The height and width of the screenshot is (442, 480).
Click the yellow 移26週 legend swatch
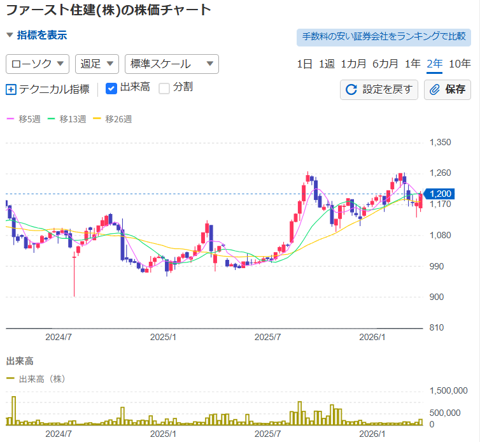[97, 119]
